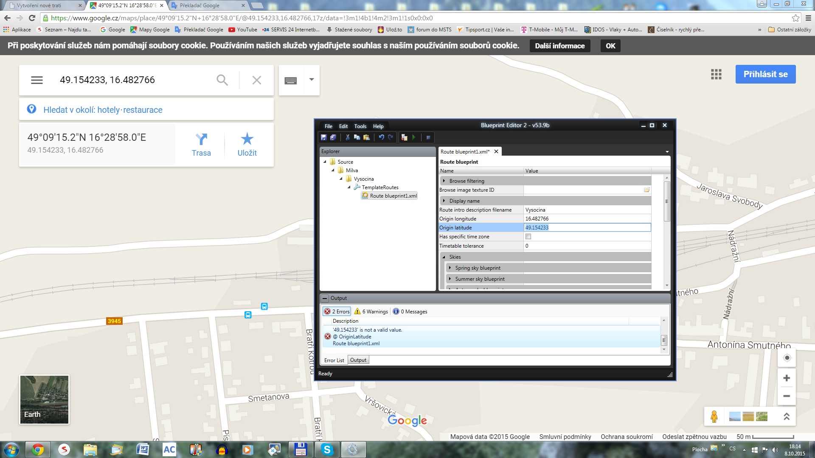Toggle the 6 Warnings filter button
The image size is (815, 458).
[371, 311]
